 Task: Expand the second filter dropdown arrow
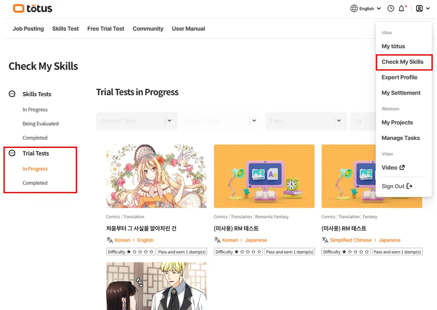254,121
